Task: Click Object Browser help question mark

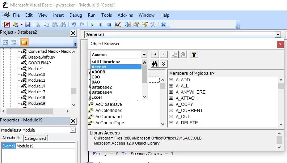Action: tap(194, 55)
